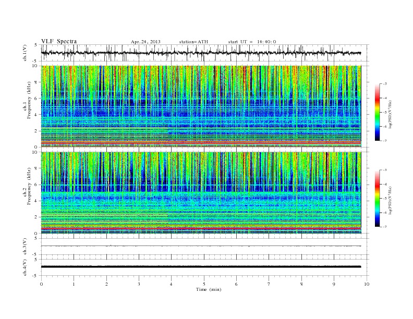Click the "-6" tick on ch.2 colorbar
Image resolution: width=413 pixels, height=319 pixels.
coord(385,213)
